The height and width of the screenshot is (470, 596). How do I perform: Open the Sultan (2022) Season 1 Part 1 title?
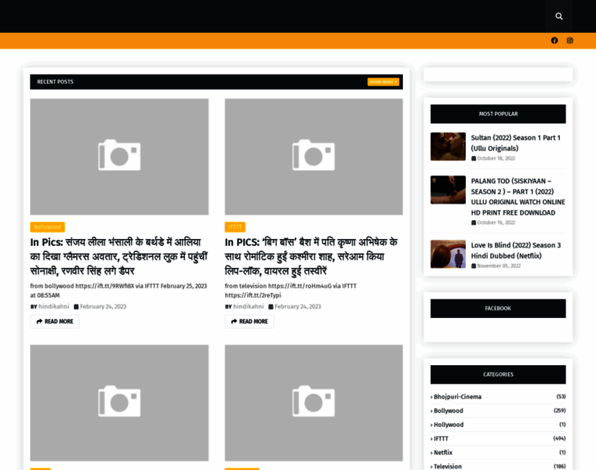tap(516, 143)
